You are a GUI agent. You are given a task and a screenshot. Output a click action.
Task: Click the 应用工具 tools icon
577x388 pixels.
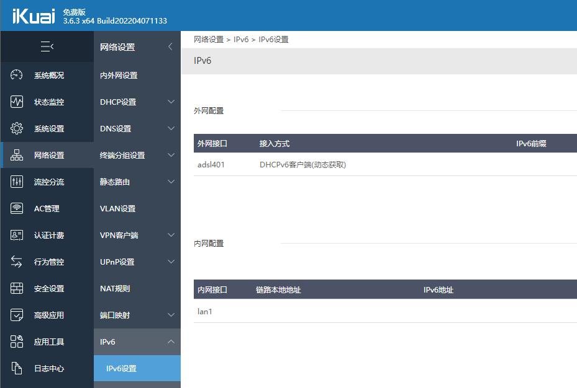point(17,342)
